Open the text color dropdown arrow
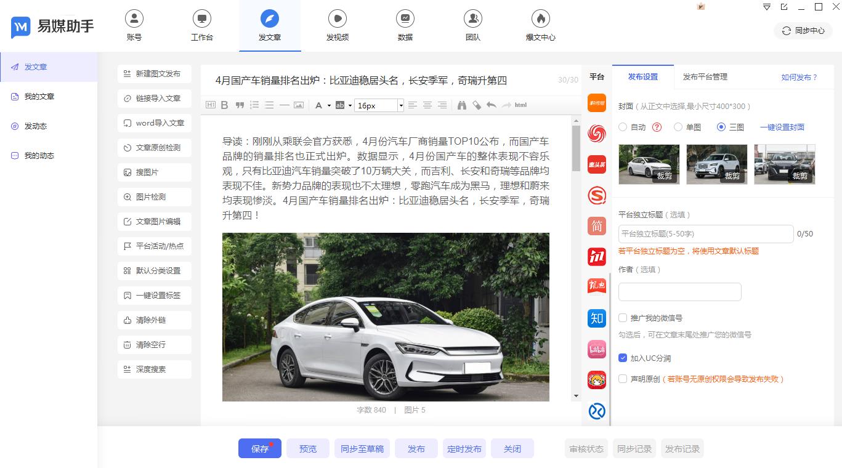 pyautogui.click(x=328, y=105)
